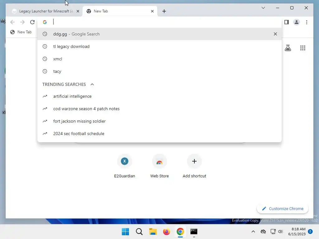This screenshot has height=239, width=319.
Task: Open Windows Search from the taskbar
Action: click(x=139, y=232)
